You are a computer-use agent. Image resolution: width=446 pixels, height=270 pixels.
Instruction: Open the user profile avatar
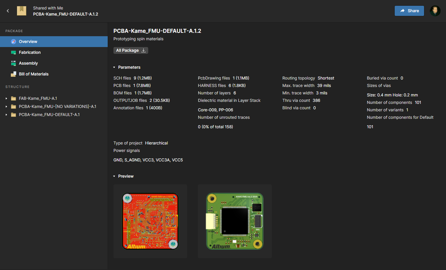click(x=435, y=11)
